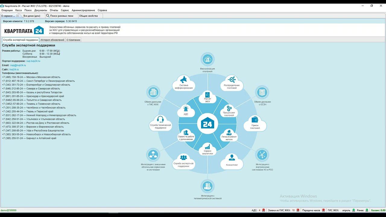Click the Барнаул и Алтайский край line
The image size is (386, 217).
pyautogui.click(x=29, y=138)
